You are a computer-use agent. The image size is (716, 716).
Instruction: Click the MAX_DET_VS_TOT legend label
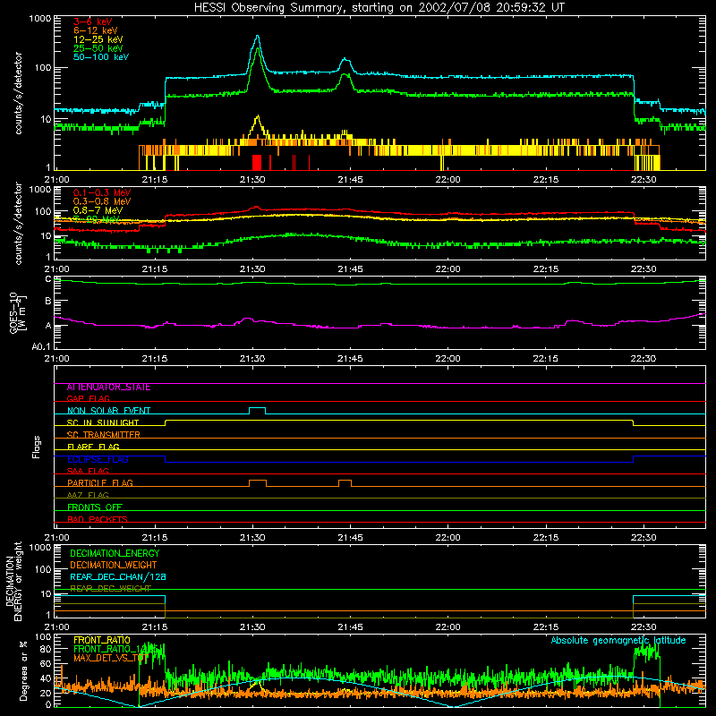tap(110, 658)
